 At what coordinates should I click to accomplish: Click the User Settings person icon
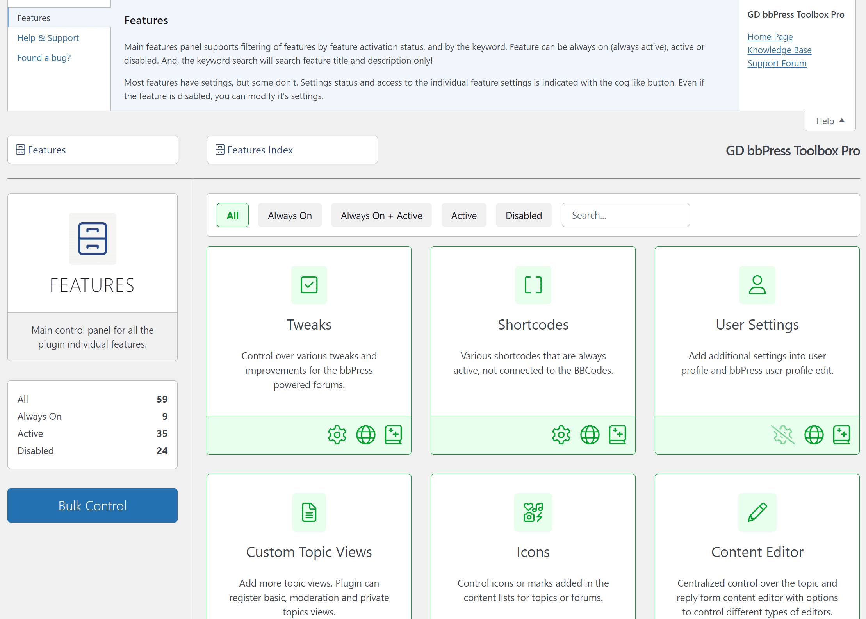[x=757, y=285]
